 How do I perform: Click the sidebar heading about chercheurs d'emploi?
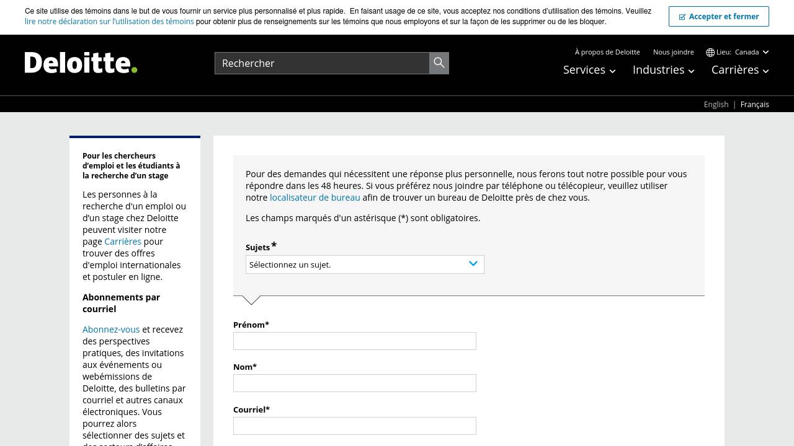132,165
